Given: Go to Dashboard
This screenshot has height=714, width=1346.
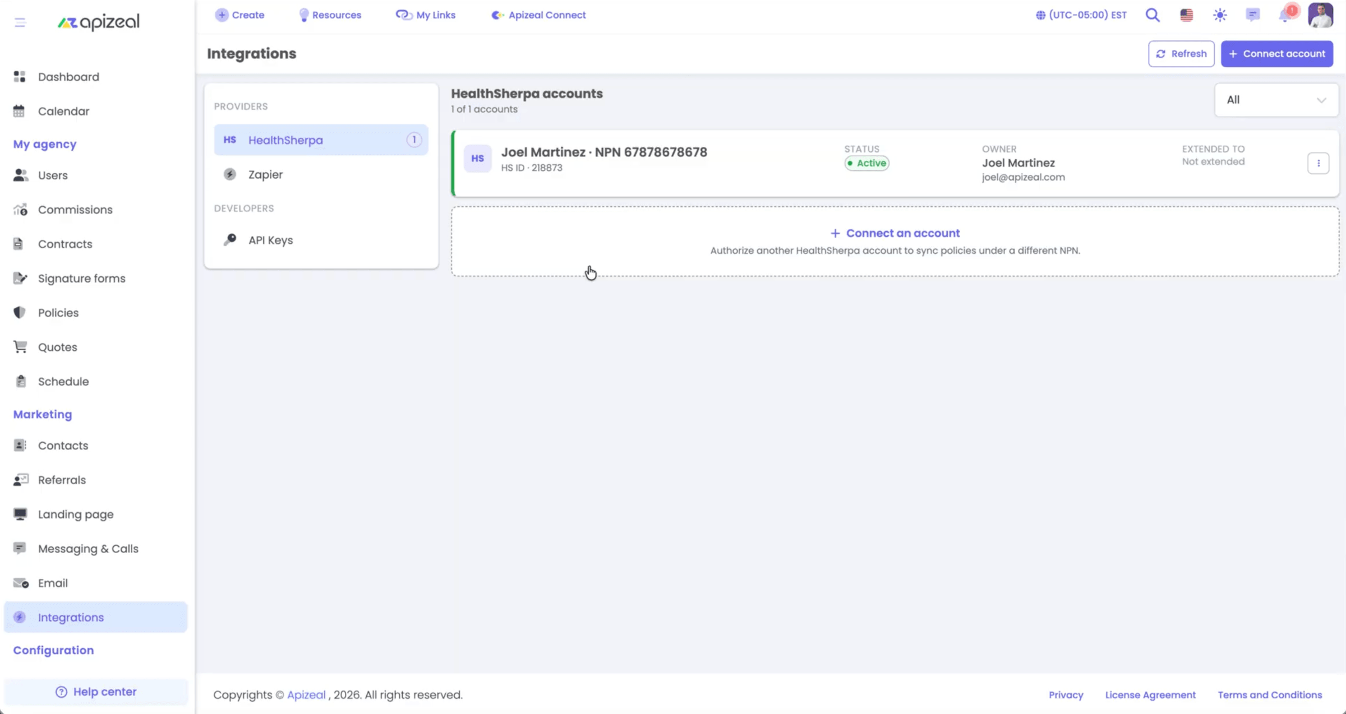Looking at the screenshot, I should (x=68, y=77).
